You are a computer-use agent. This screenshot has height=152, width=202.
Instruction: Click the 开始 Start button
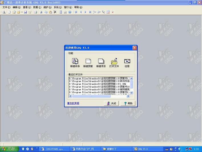pos(9,149)
